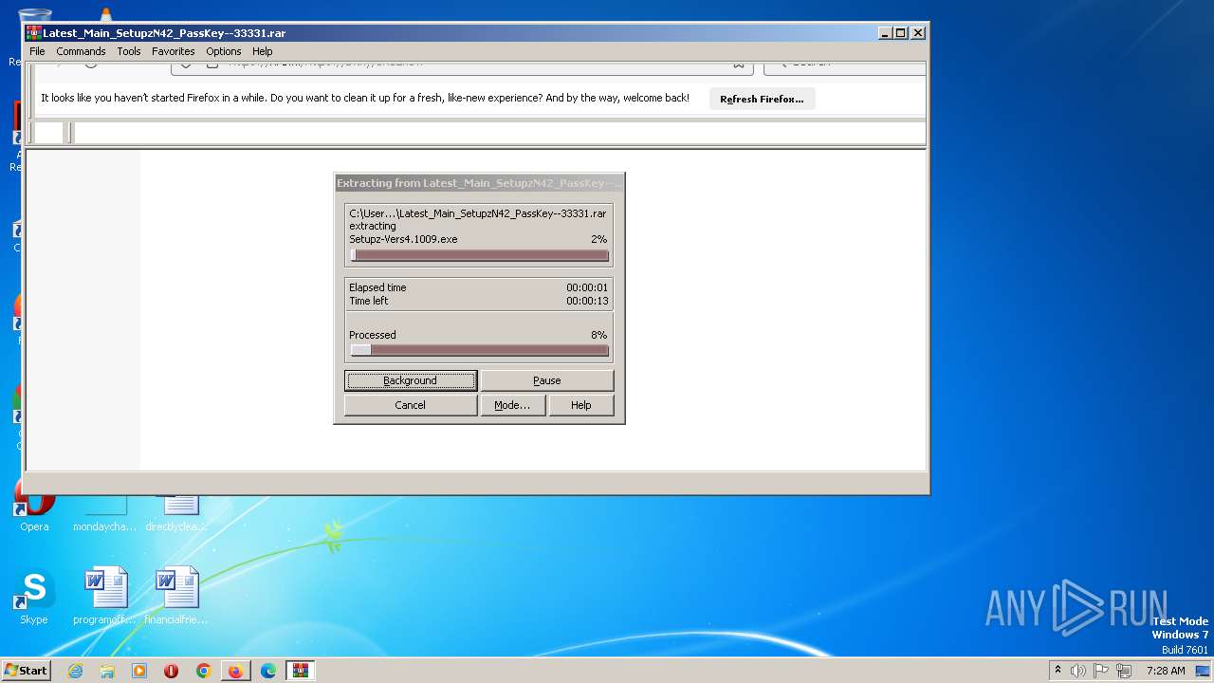Open Windows Media Player from taskbar
The image size is (1214, 683).
[139, 671]
